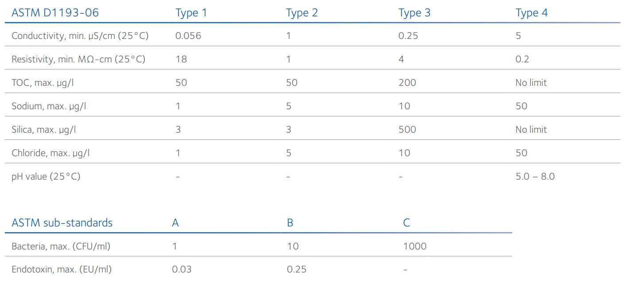The width and height of the screenshot is (630, 284).
Task: Click the ASTM sub-standards heading
Action: 62,223
